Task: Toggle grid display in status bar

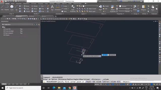Action: coord(101,84)
